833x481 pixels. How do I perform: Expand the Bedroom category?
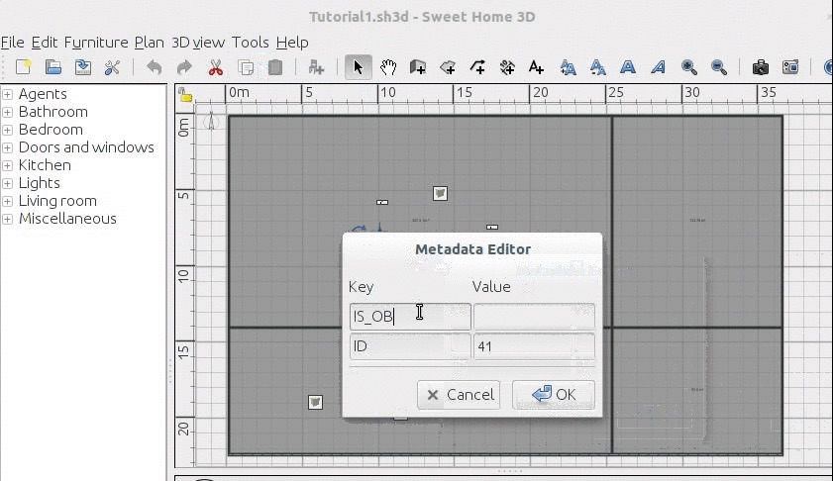(x=8, y=130)
